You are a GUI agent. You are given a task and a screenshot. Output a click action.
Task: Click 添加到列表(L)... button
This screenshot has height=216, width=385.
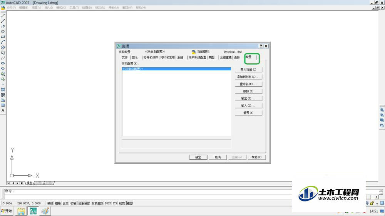coord(248,77)
